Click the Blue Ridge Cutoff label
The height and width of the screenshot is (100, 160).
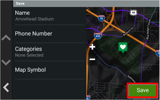[x=149, y=29]
